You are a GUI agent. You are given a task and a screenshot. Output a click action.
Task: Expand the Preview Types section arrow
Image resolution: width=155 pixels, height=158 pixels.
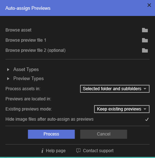pyautogui.click(x=8, y=79)
